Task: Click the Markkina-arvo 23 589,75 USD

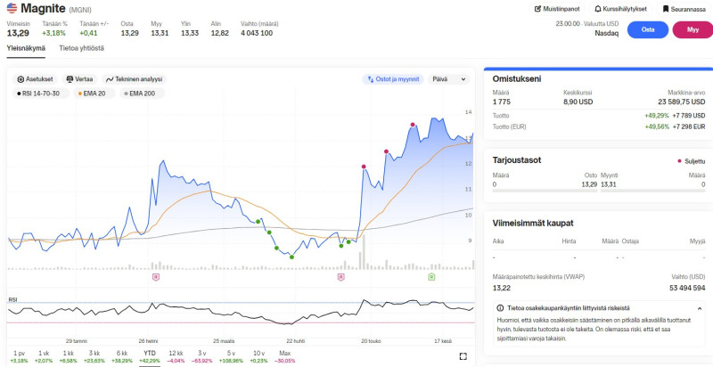Action: [682, 102]
